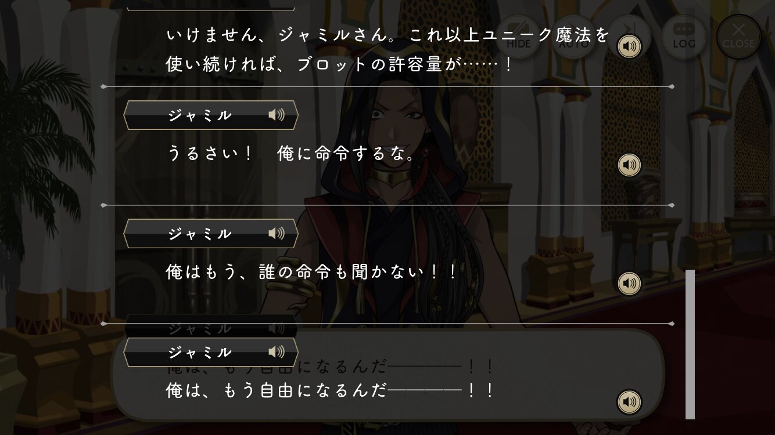Play voice for 誰の命令も聞かない line
Screen dimensions: 775x435
(x=629, y=284)
